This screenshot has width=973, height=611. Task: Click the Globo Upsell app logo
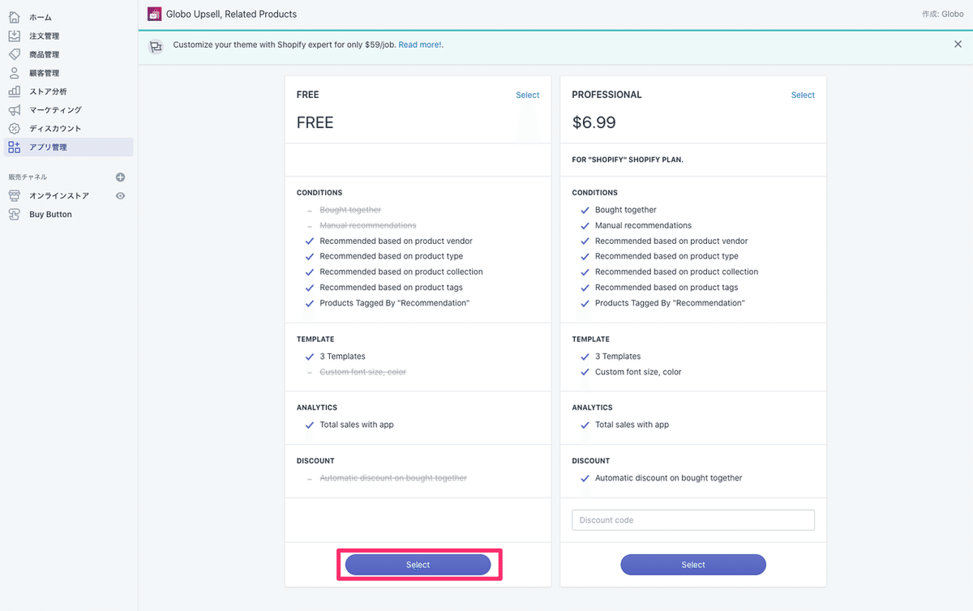pyautogui.click(x=154, y=14)
